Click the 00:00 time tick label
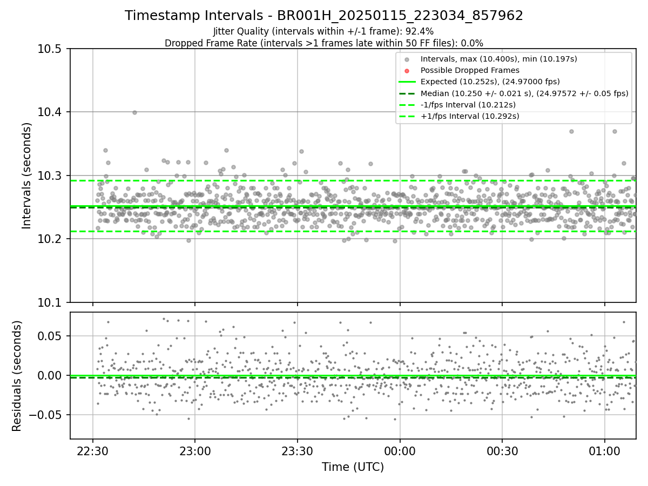Viewport: 648px width, 486px height. pos(400,452)
